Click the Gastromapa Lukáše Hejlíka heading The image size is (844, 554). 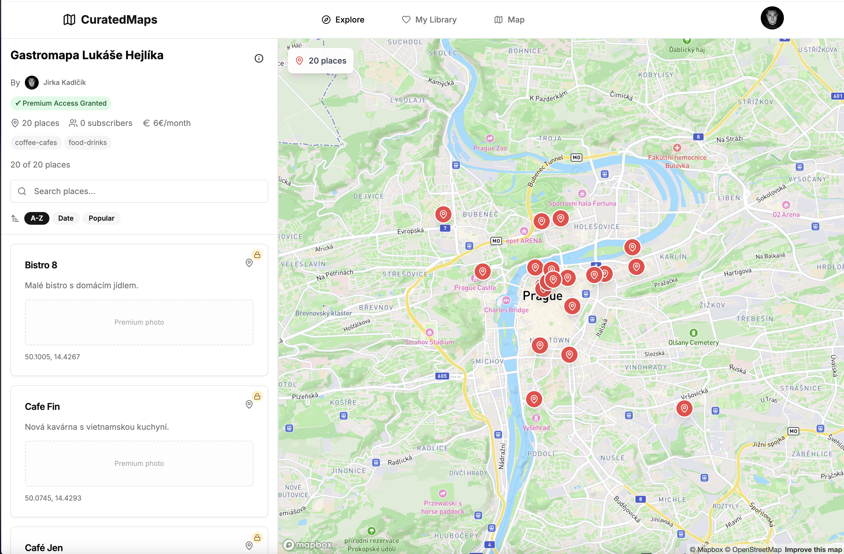tap(87, 55)
